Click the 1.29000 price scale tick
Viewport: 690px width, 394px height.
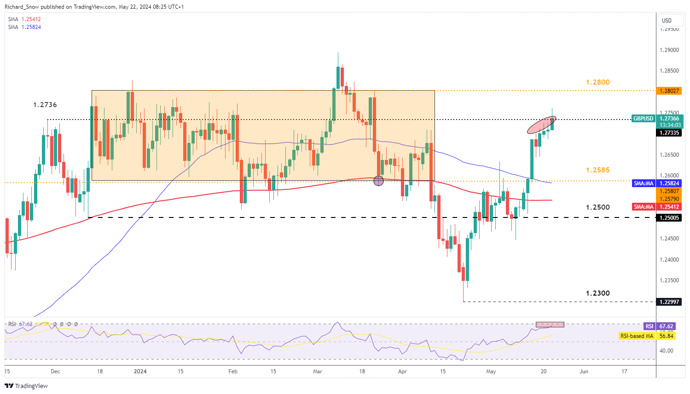coord(670,50)
